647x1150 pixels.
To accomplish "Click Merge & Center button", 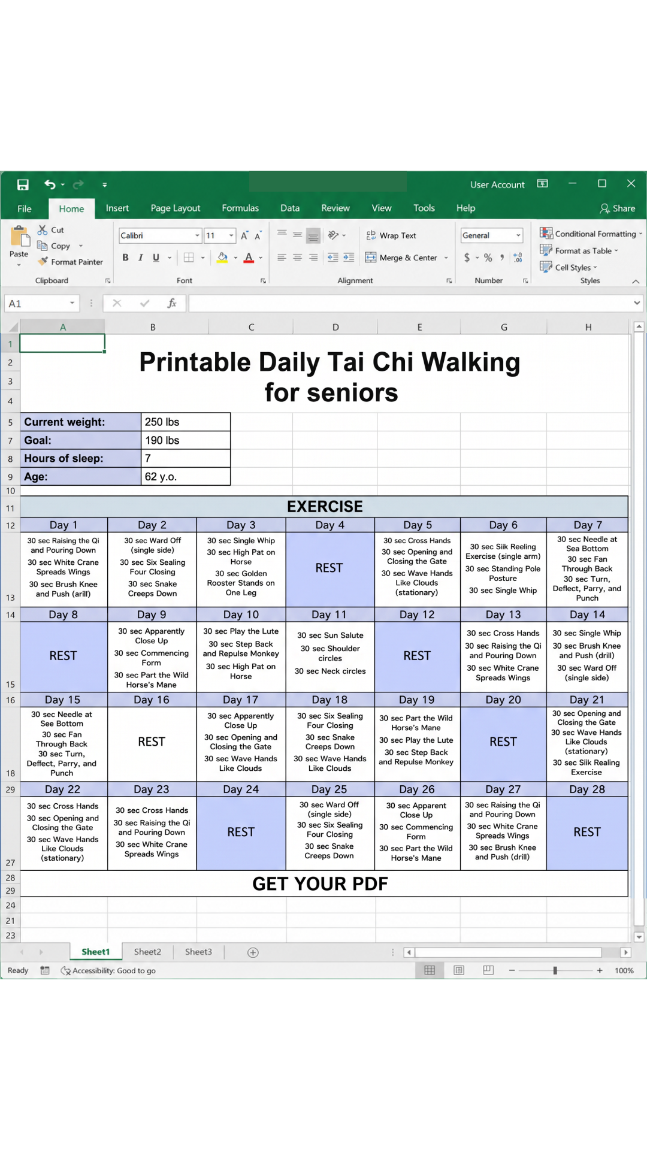I will click(401, 258).
